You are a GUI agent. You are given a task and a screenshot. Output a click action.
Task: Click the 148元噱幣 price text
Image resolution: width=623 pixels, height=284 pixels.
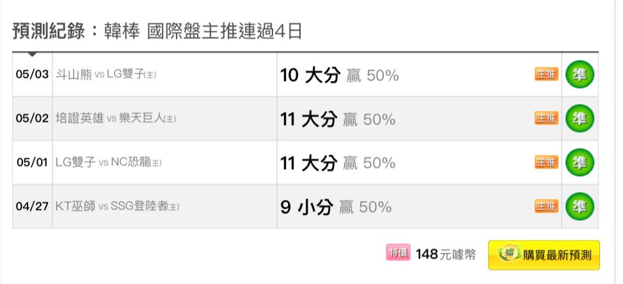click(x=446, y=254)
